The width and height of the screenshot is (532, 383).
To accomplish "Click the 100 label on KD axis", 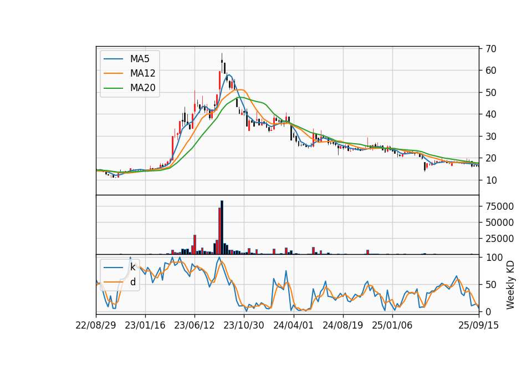I will coord(494,258).
